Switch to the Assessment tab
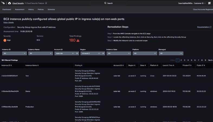 [x=20, y=10]
